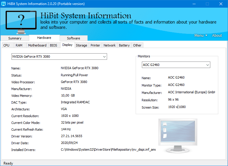The height and width of the screenshot is (166, 228).
Task: Click the HiBit question mark monitor logo
Action: point(21,21)
